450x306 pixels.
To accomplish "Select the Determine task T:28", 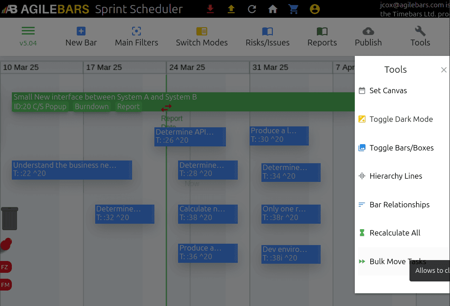I will tap(208, 170).
